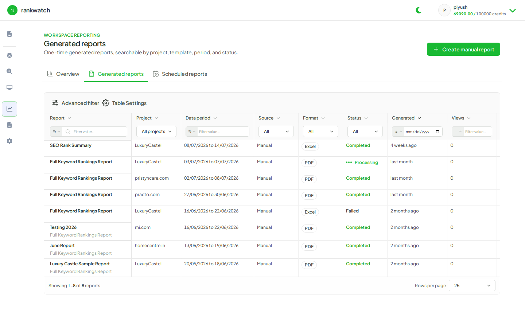Open the layers stack sidebar icon

pos(9,55)
